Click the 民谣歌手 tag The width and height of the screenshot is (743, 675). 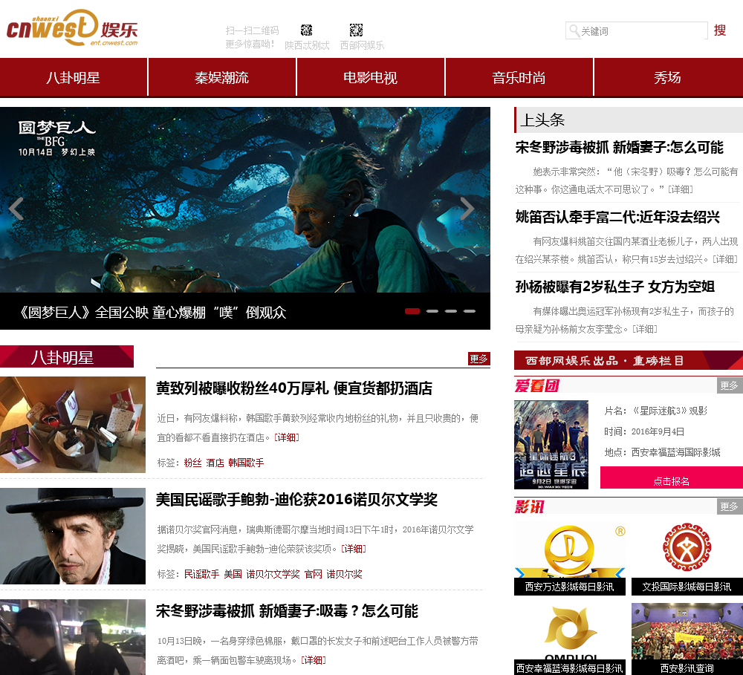coord(201,573)
